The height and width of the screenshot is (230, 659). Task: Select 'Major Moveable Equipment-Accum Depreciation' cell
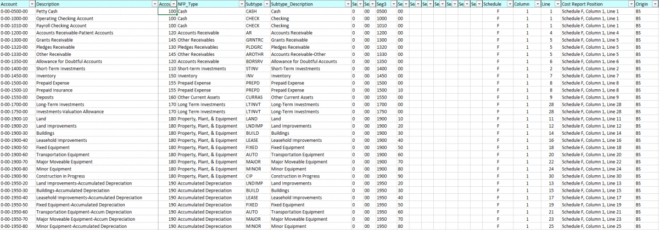97,219
